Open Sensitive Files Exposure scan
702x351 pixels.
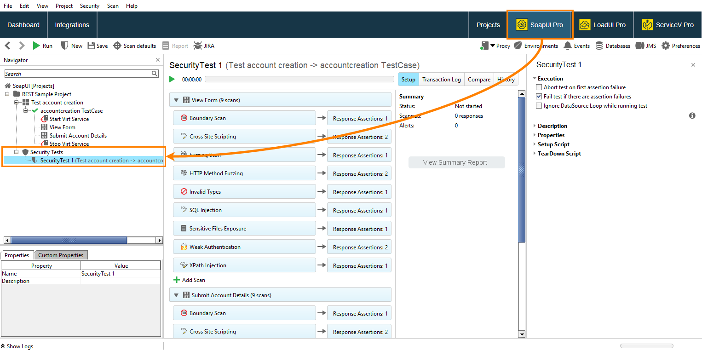245,228
